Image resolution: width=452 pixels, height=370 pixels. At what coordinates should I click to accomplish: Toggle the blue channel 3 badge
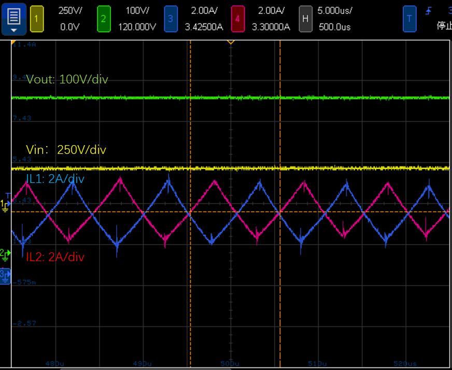pos(171,19)
